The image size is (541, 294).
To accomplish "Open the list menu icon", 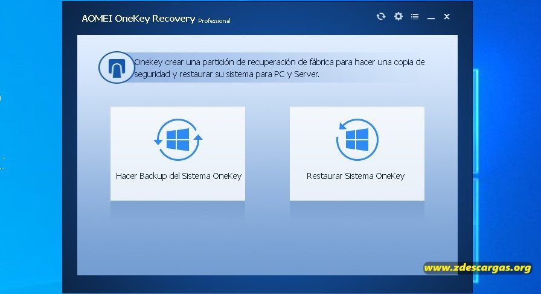I will 415,16.
